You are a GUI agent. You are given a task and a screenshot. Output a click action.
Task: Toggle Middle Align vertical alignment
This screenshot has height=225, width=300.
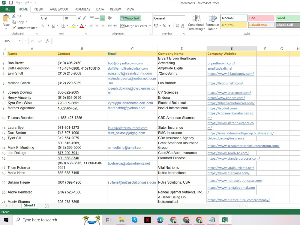coord(97,18)
